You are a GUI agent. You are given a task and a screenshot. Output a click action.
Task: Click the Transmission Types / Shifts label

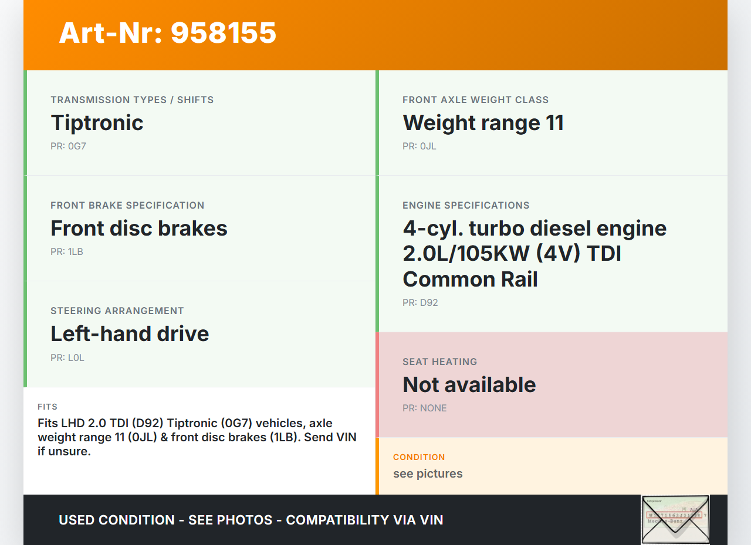point(132,100)
